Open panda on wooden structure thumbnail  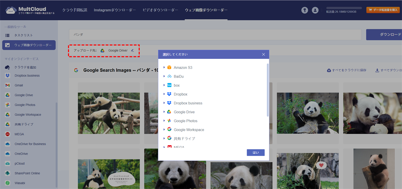(x=109, y=113)
